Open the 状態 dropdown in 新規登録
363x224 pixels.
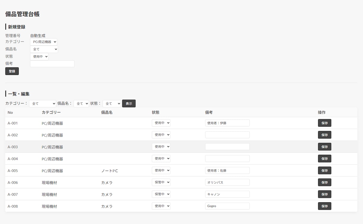click(39, 56)
